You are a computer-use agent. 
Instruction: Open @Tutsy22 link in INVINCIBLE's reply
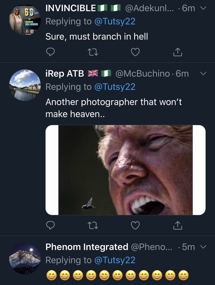[115, 21]
